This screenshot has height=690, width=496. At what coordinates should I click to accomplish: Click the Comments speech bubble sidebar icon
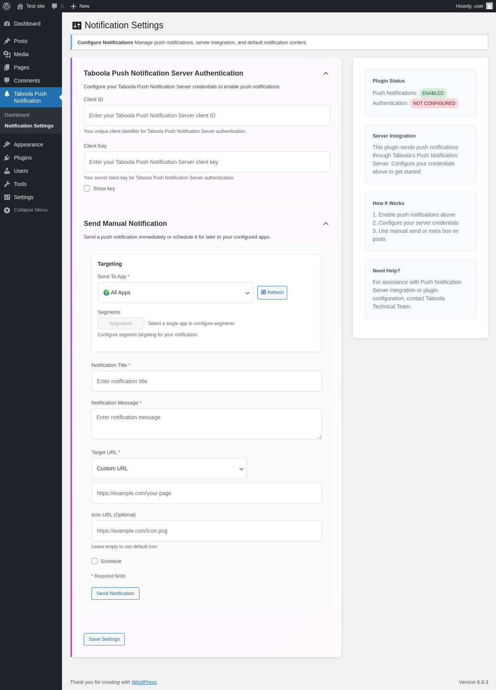[7, 81]
